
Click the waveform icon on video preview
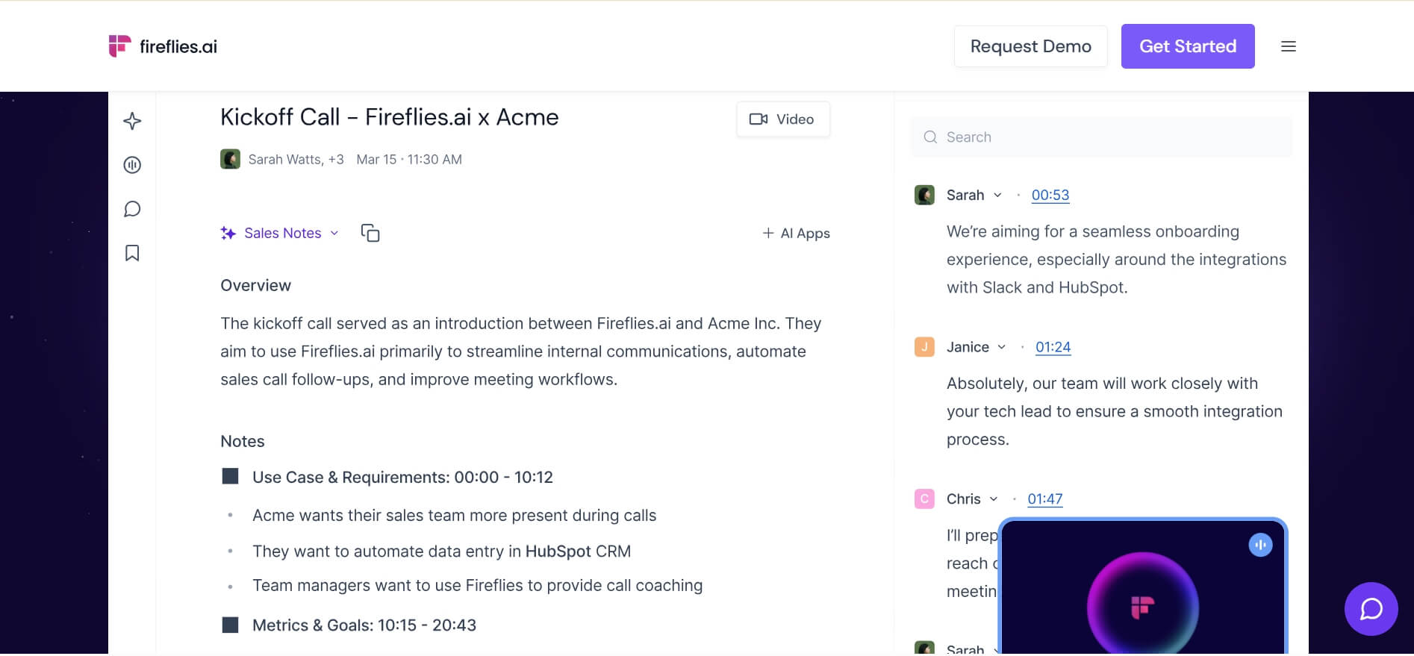(x=1260, y=545)
